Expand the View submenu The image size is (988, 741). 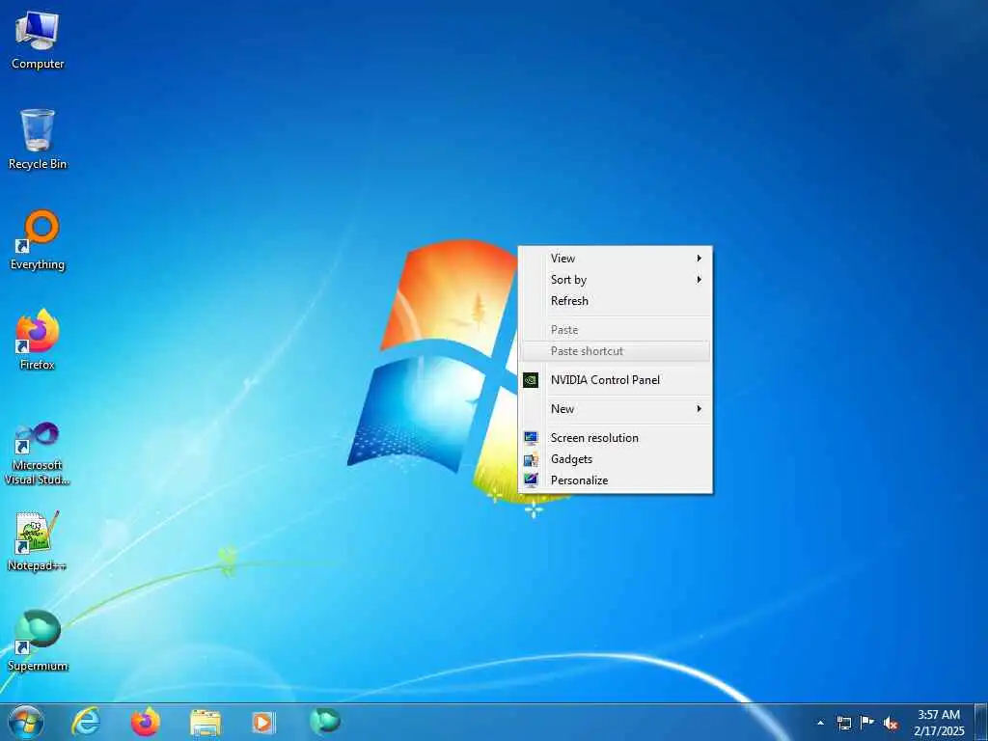click(615, 259)
